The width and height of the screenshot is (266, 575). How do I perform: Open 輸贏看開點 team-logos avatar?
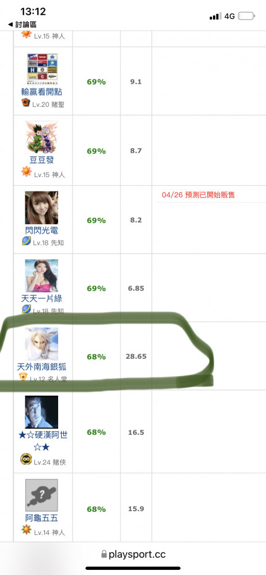click(42, 69)
